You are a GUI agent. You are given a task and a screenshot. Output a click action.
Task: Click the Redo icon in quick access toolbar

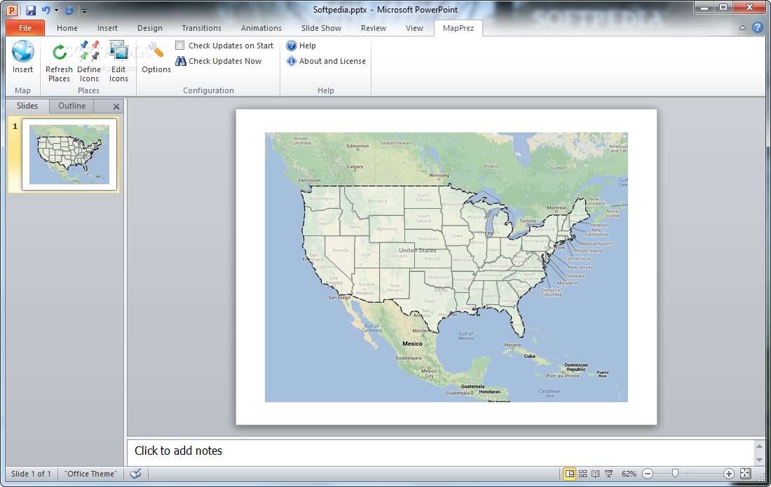[69, 10]
